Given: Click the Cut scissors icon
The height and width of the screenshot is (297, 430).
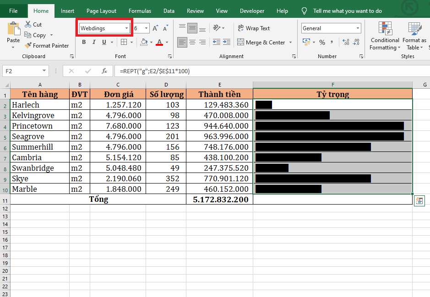Looking at the screenshot, I should pos(28,24).
